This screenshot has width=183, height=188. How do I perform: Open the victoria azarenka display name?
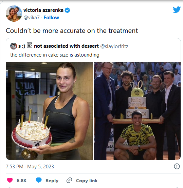click(43, 10)
